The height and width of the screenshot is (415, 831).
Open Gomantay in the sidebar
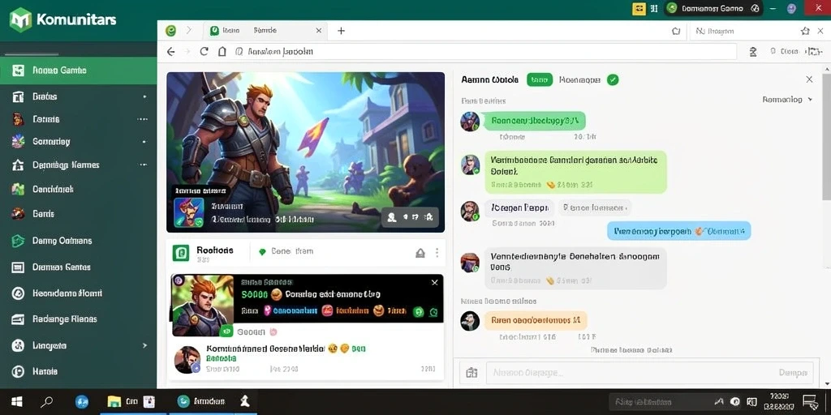79,141
